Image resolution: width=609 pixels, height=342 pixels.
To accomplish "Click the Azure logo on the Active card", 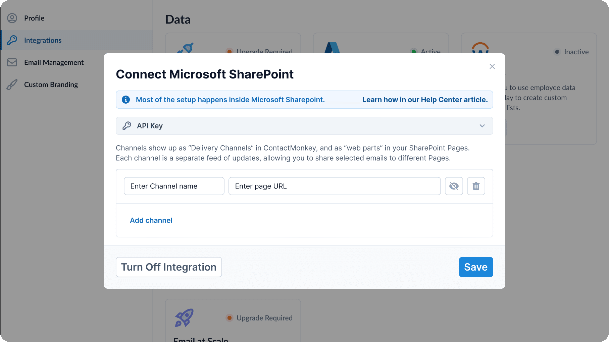I will pos(332,48).
